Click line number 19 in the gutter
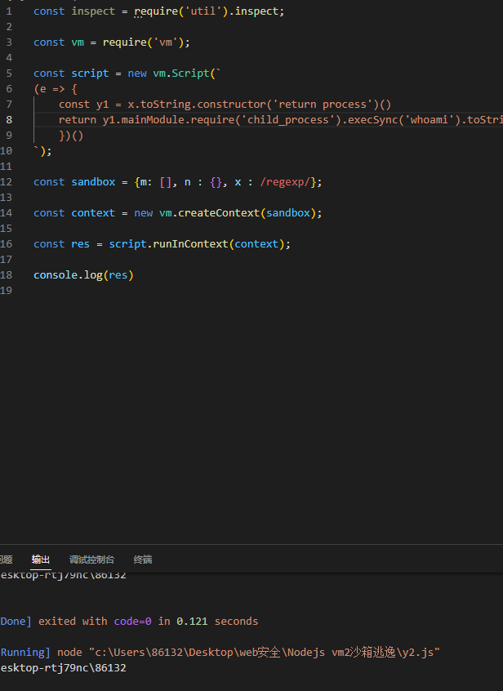This screenshot has width=503, height=691. [x=7, y=291]
